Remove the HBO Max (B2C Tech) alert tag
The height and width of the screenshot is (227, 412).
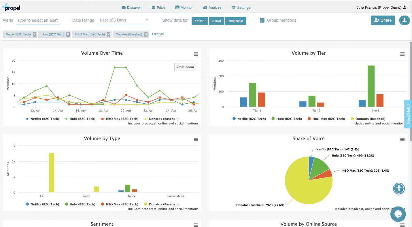(109, 34)
